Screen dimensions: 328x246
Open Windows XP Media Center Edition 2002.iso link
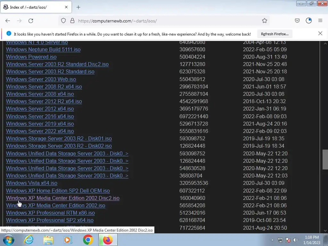(55, 205)
